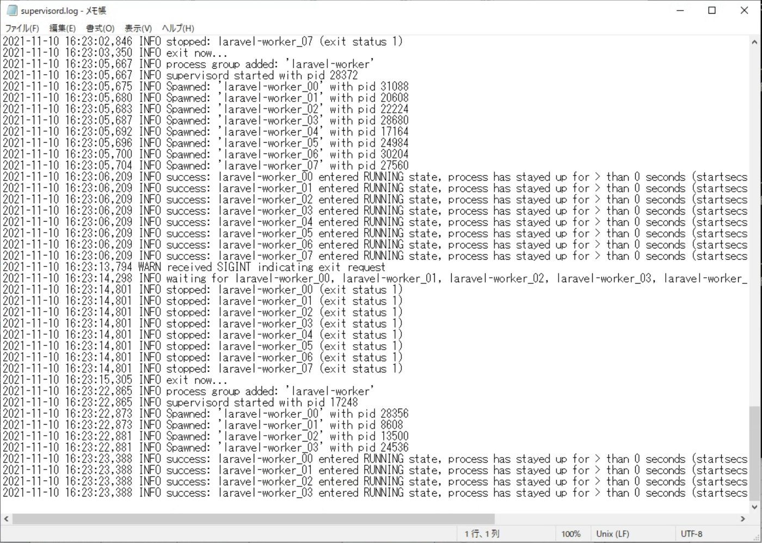
Task: Open the ファイル(F) menu
Action: [x=22, y=28]
